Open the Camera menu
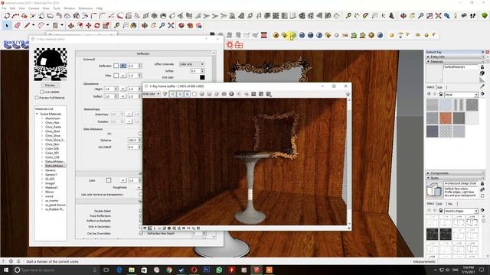This screenshot has height=275, width=490. pyautogui.click(x=34, y=8)
